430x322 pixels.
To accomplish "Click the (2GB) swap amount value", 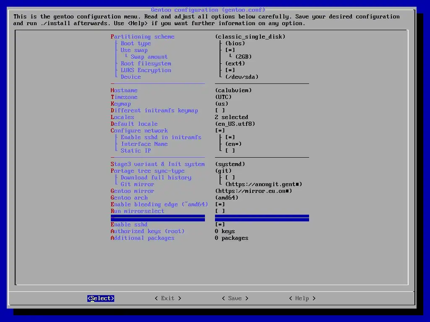I will coord(244,57).
